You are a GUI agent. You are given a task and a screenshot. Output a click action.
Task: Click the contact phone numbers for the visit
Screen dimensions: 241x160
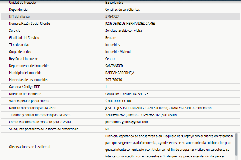point(141,115)
